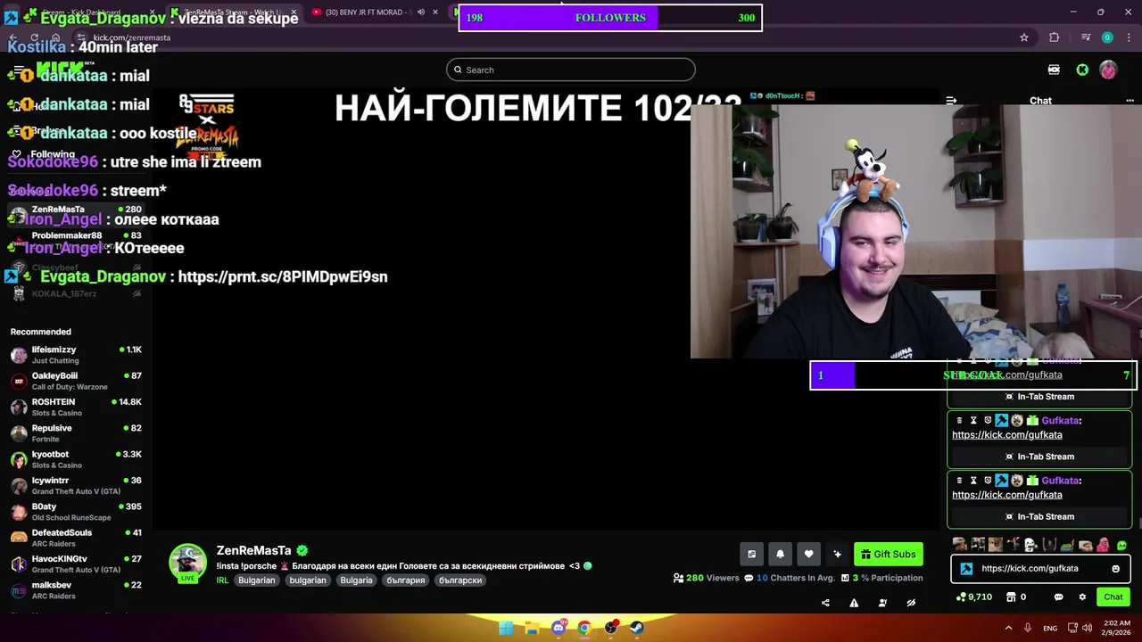Open Discord from the taskbar
This screenshot has width=1142, height=642.
[x=558, y=628]
